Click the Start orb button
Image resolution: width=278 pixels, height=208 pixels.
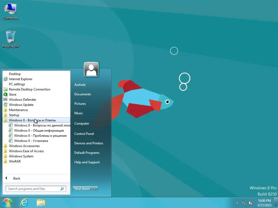(x=7, y=203)
